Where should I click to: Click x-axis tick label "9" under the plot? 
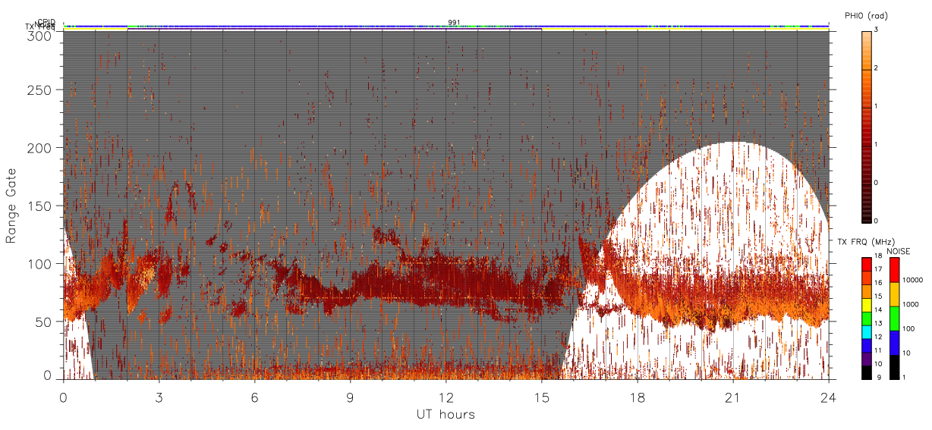(x=351, y=397)
